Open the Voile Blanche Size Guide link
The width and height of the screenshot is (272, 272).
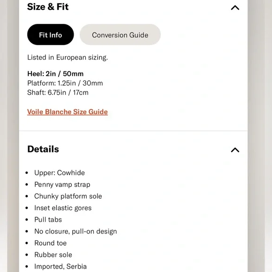click(x=68, y=112)
